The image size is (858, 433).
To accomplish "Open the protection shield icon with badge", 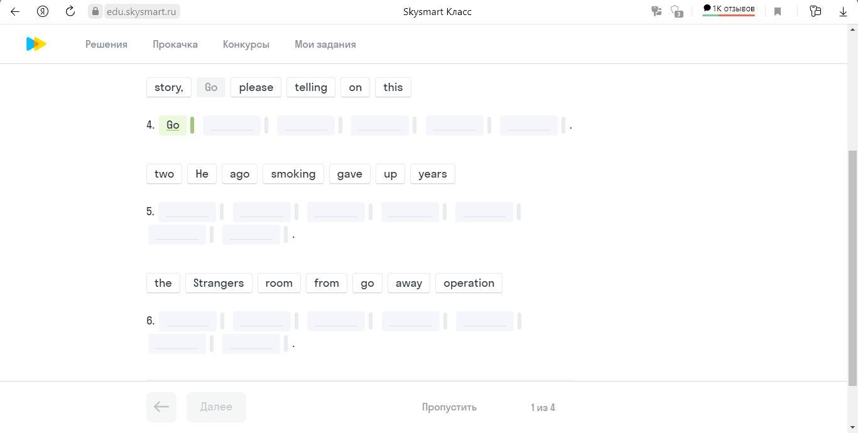I will (676, 11).
